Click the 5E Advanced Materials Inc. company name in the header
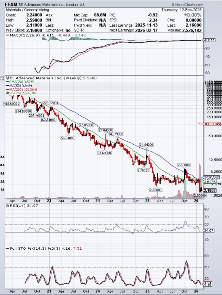This screenshot has height=295, width=222. (41, 4)
